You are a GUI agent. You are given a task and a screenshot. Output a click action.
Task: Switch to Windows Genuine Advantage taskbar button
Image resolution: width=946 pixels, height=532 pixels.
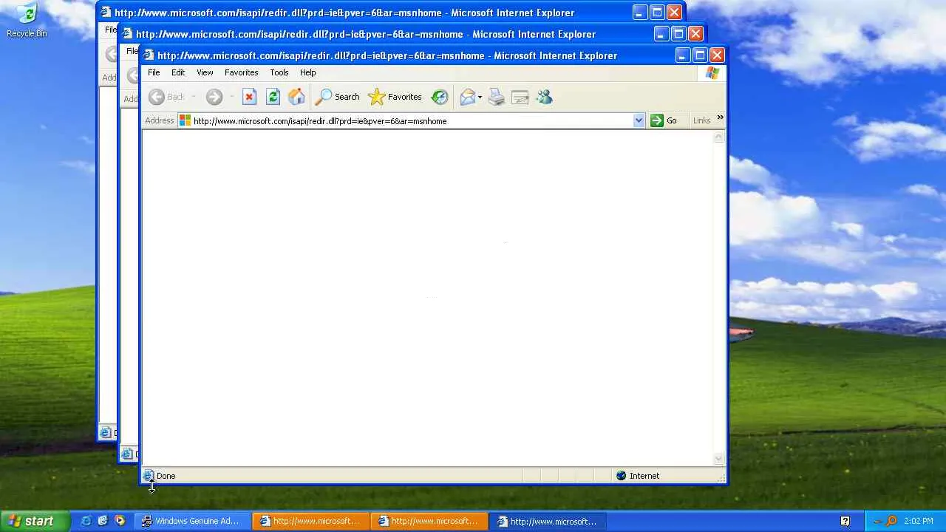click(192, 521)
